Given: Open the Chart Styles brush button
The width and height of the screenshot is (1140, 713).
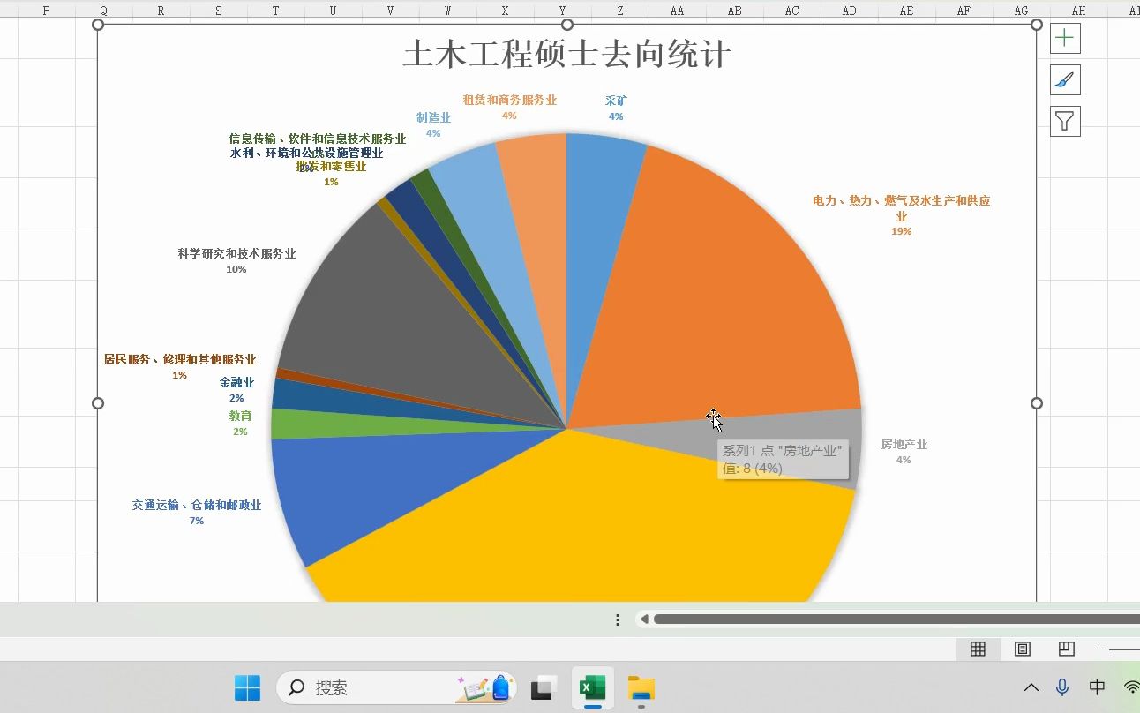Looking at the screenshot, I should coord(1065,79).
